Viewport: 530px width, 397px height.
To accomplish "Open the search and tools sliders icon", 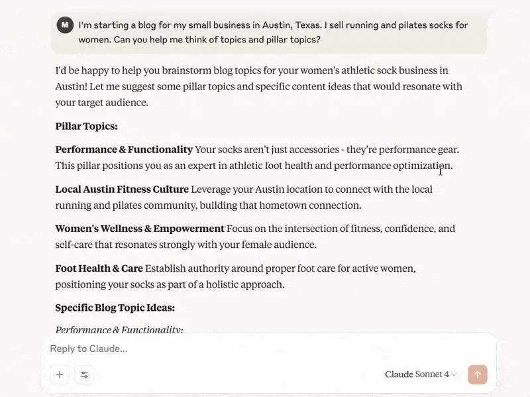I will 84,374.
